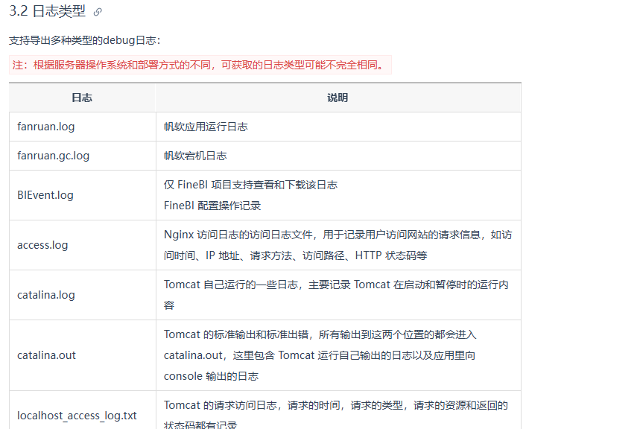
Task: Click the 说明 column header
Action: click(x=337, y=98)
